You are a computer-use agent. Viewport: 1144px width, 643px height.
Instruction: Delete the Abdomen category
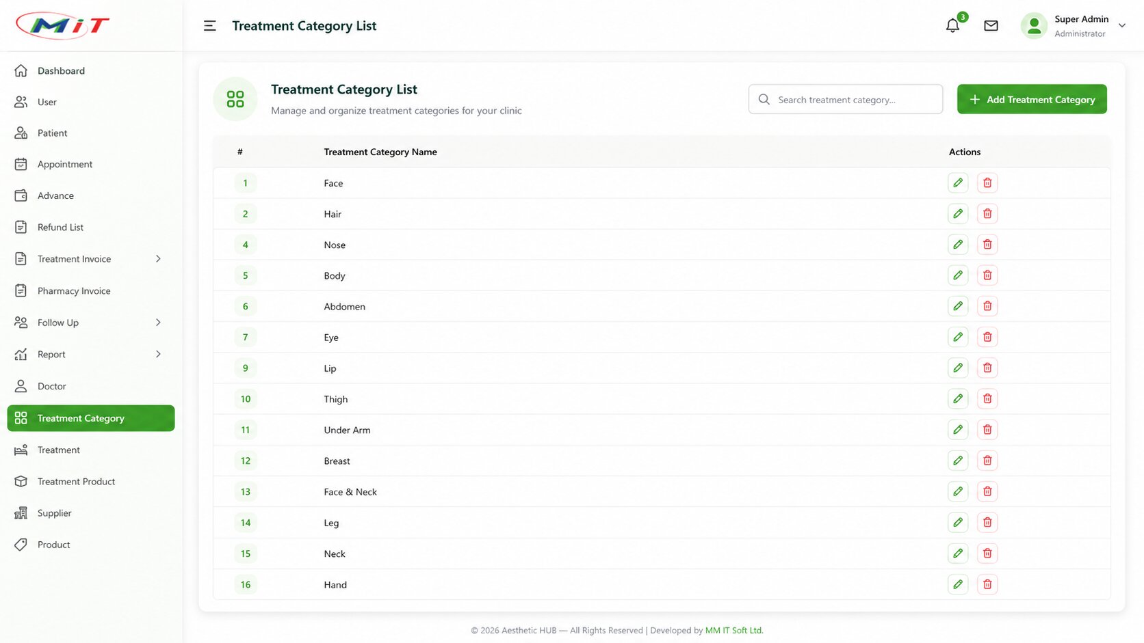(987, 305)
